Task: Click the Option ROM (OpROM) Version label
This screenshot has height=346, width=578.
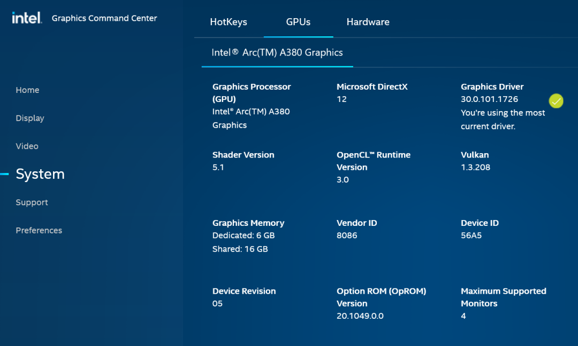Action: coord(381,297)
